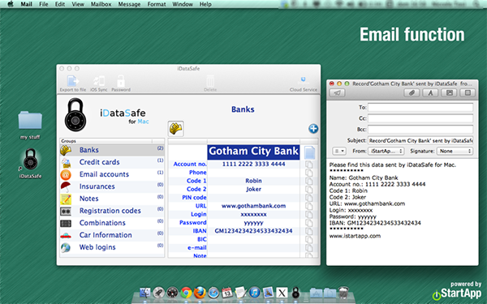487x304 pixels.
Task: Click the Finder icon in Dock
Action: pos(145,293)
